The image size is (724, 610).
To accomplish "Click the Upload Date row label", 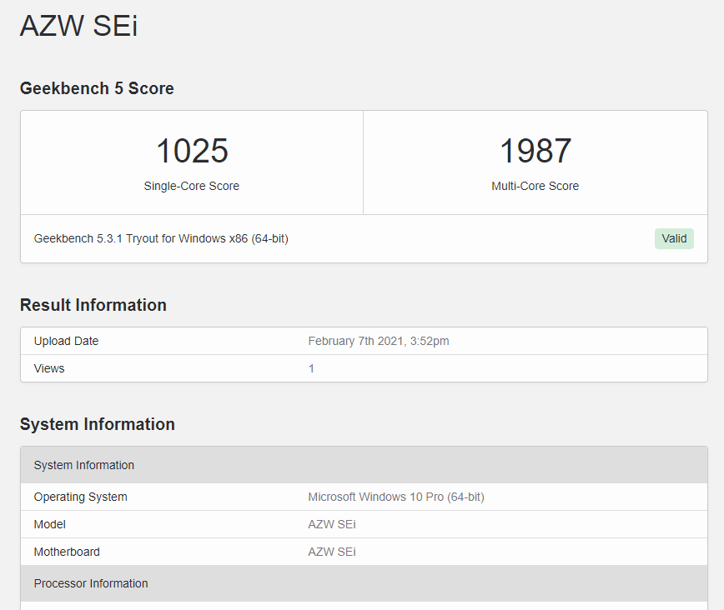I will tap(66, 341).
